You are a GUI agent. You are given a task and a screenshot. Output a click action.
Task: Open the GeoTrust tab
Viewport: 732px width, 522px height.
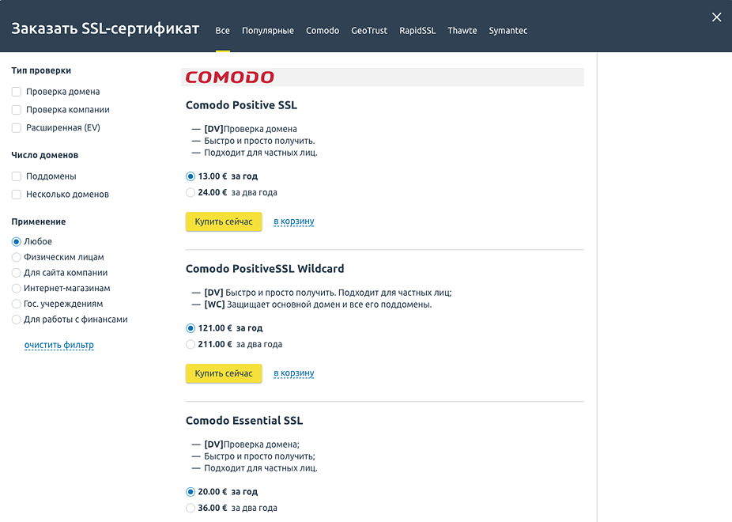click(x=369, y=31)
